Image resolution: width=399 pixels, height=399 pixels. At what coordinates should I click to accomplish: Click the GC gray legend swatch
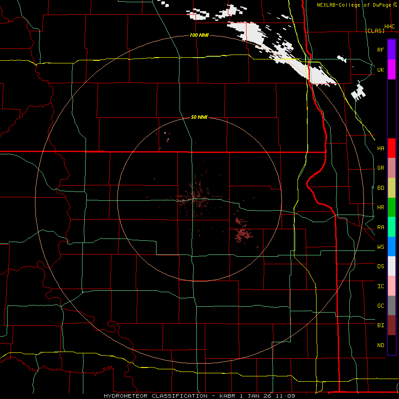pos(391,305)
